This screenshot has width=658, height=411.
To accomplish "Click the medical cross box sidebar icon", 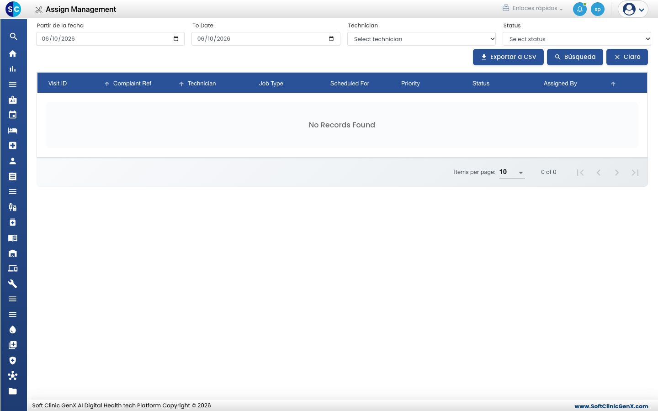I will [x=13, y=146].
